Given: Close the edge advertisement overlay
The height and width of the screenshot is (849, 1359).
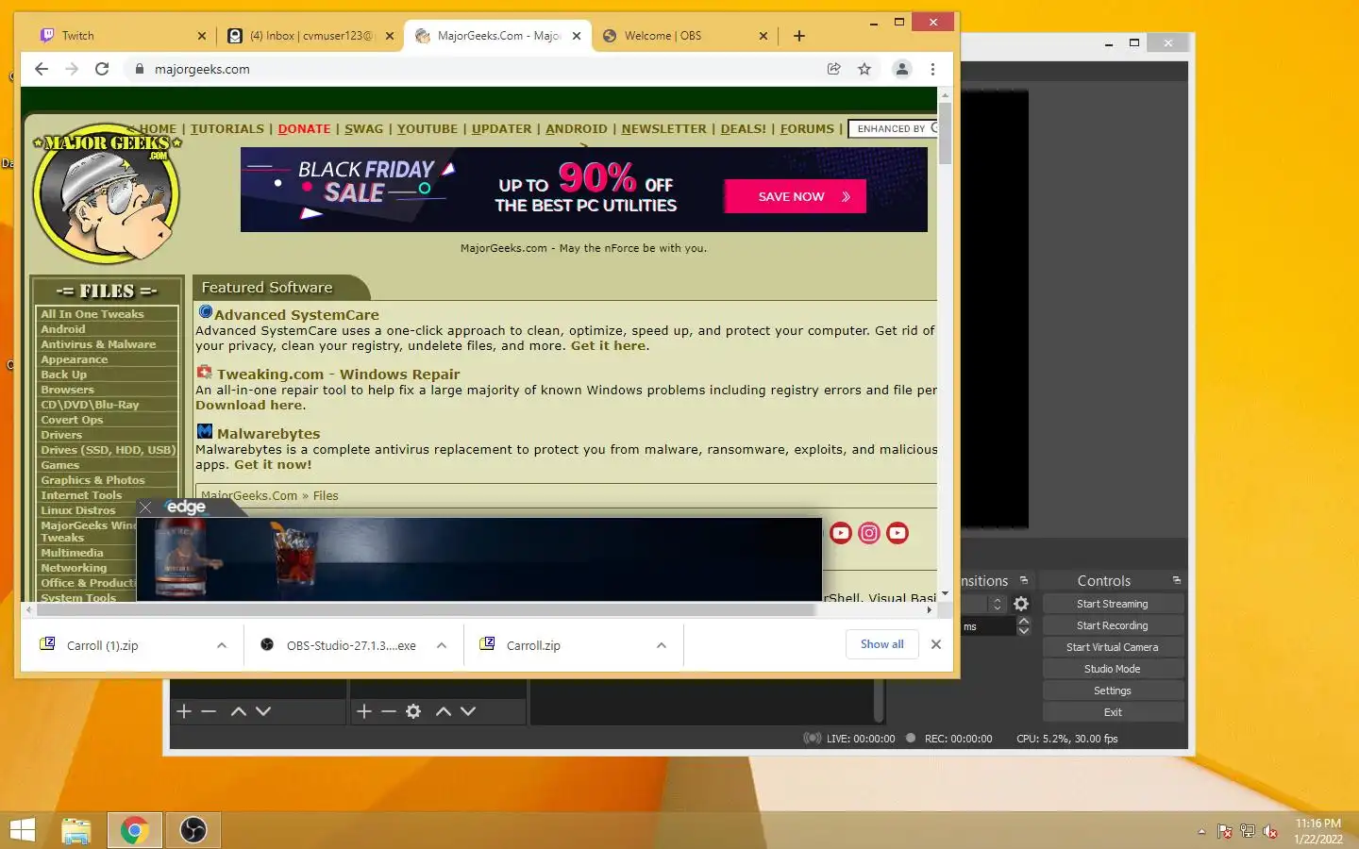Looking at the screenshot, I should (x=145, y=507).
